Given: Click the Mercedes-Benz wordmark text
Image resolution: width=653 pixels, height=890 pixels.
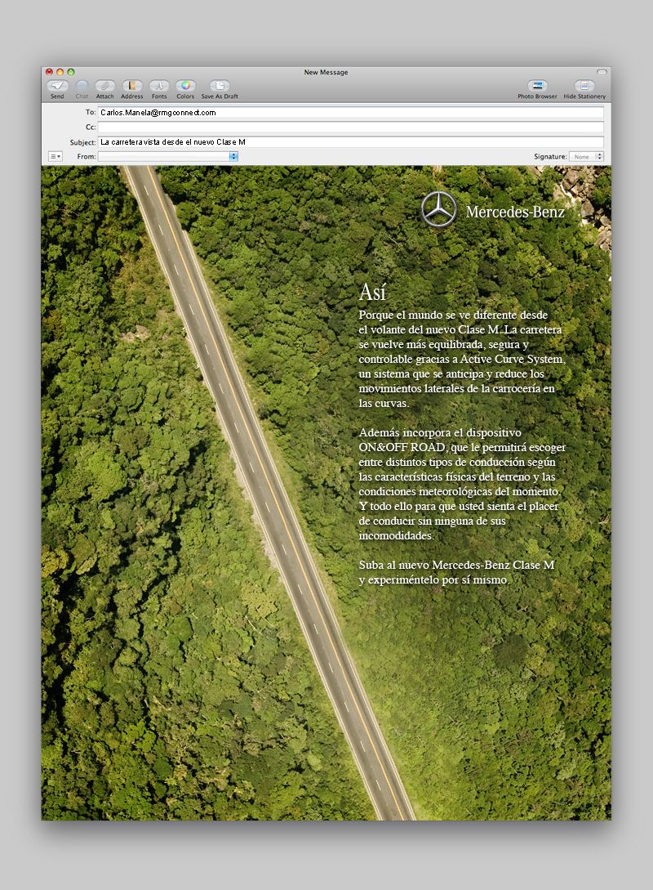Looking at the screenshot, I should click(x=515, y=212).
